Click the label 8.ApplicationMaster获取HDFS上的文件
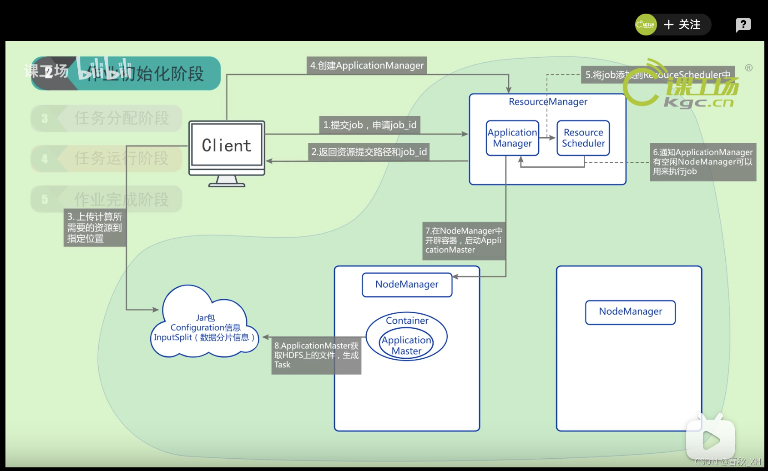Screen dimensions: 768x471 tap(316, 355)
